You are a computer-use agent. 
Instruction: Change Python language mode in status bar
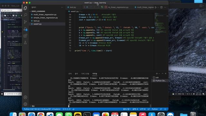(154, 109)
